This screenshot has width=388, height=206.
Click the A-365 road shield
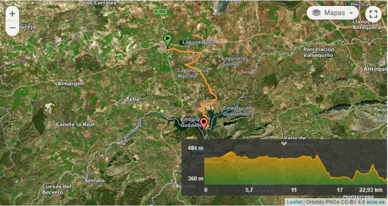tap(161, 12)
